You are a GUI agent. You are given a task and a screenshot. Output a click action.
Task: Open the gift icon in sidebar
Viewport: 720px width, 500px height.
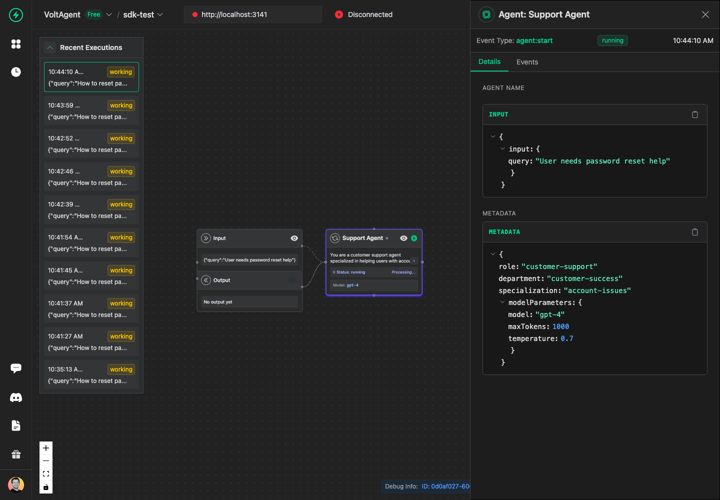16,454
